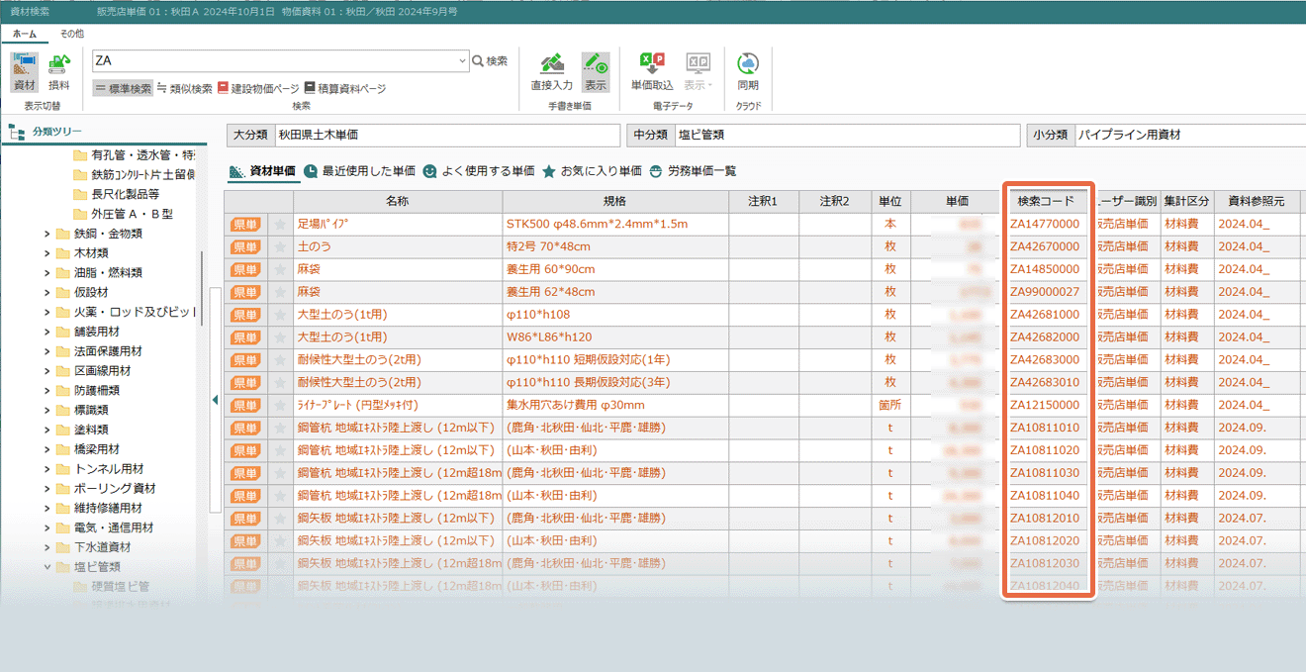Sort by the 規格 column header

click(615, 202)
